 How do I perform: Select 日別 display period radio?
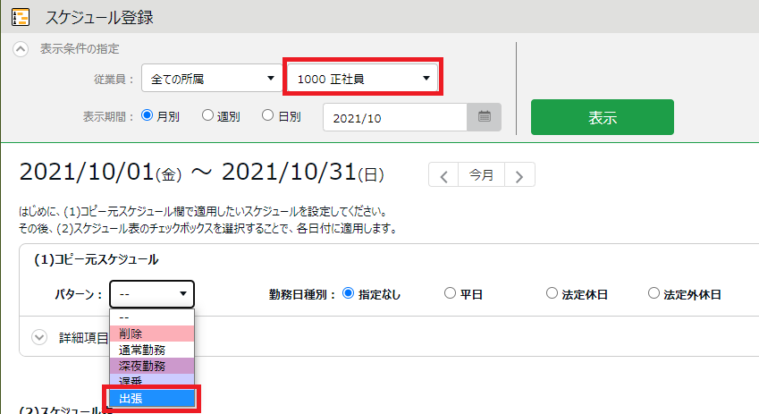coord(267,115)
